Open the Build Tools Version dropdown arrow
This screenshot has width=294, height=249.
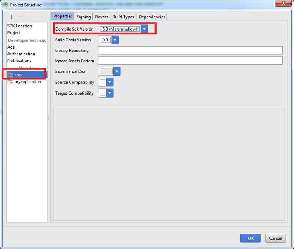click(115, 40)
